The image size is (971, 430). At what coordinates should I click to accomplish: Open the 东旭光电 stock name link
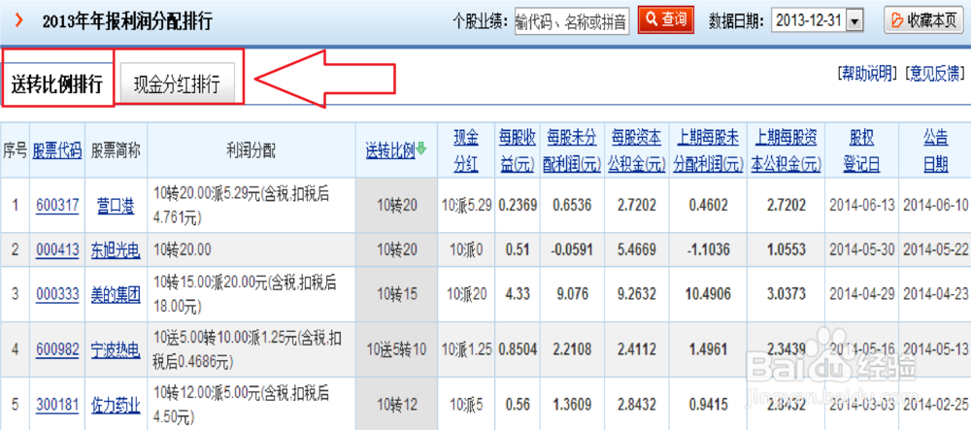coord(116,250)
